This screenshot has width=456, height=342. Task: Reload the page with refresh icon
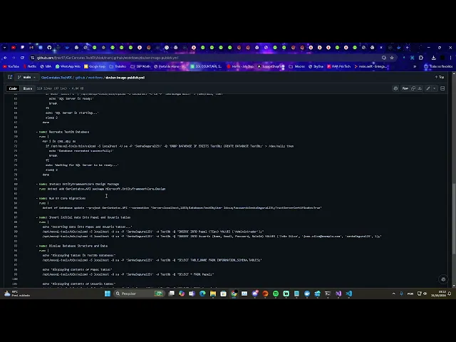click(x=22, y=58)
